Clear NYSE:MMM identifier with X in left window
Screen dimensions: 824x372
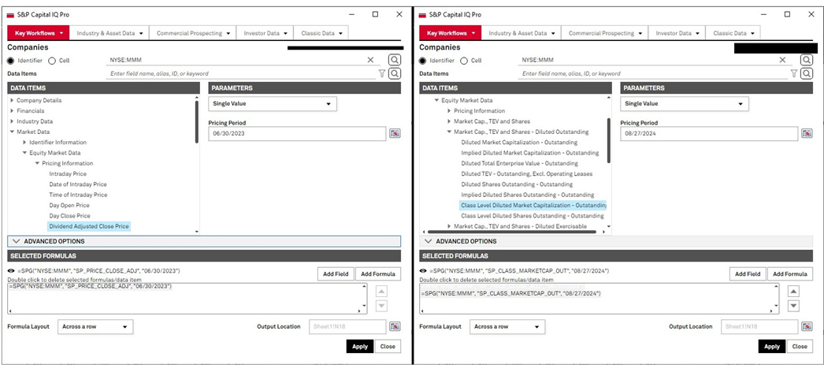(370, 60)
